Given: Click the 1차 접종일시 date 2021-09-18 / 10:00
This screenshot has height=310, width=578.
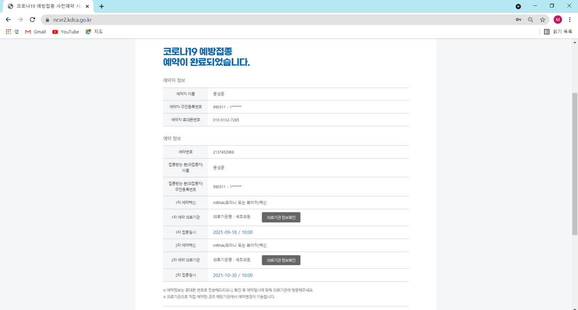Looking at the screenshot, I should (233, 232).
